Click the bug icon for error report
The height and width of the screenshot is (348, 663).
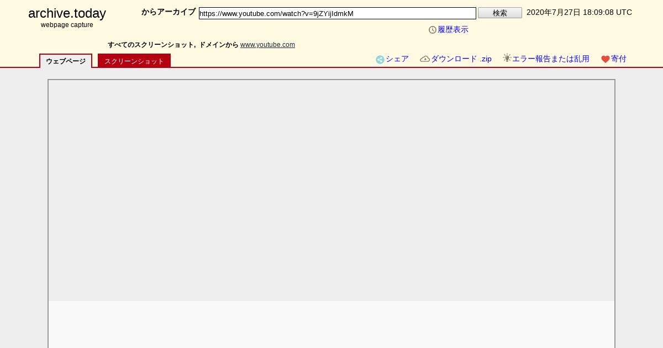pyautogui.click(x=507, y=58)
